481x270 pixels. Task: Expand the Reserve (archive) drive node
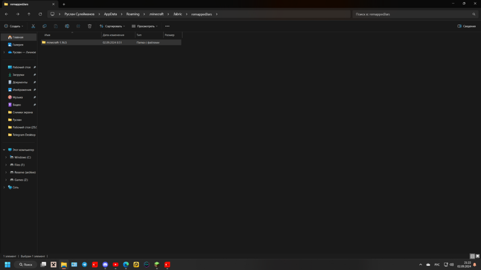point(6,172)
